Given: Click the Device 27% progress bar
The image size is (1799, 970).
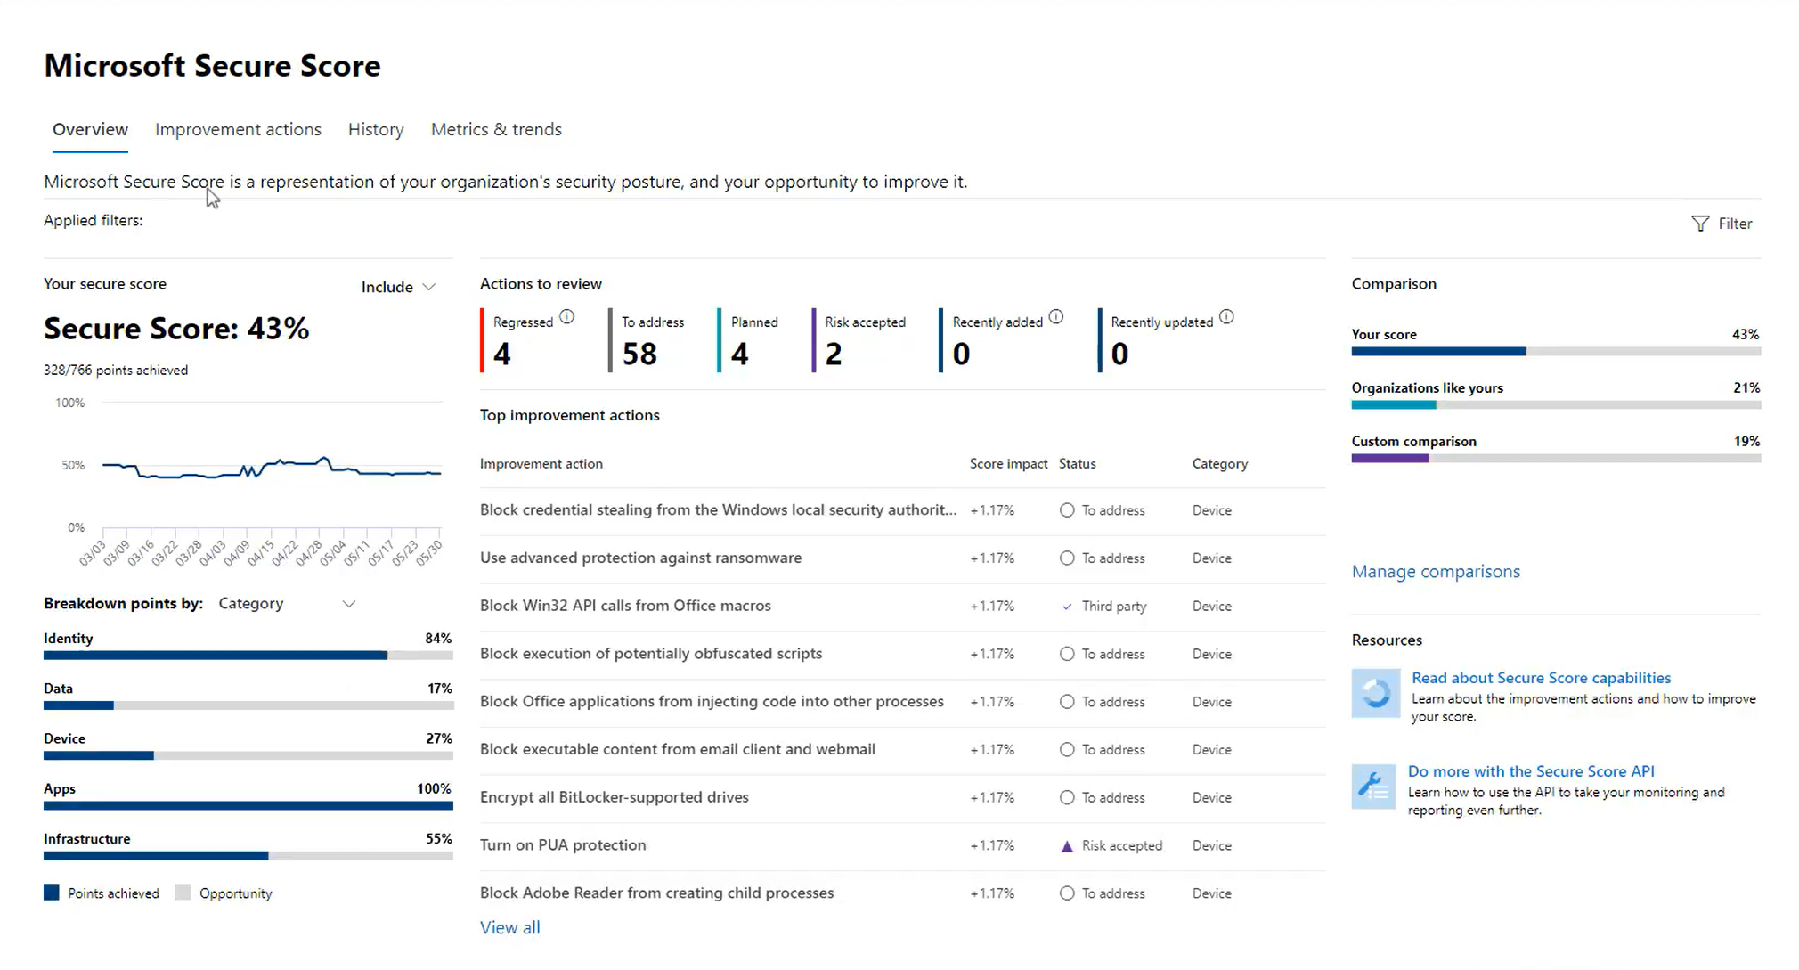Looking at the screenshot, I should [248, 755].
